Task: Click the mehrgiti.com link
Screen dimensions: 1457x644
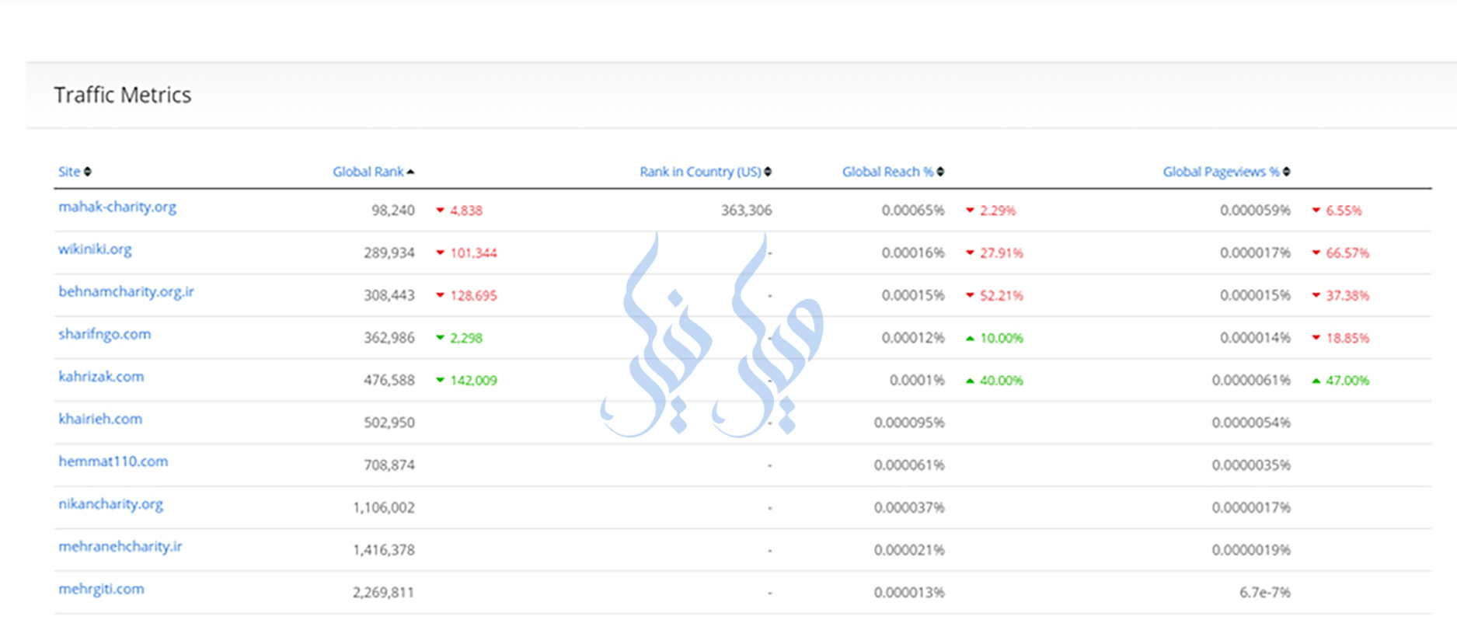Action: point(101,589)
